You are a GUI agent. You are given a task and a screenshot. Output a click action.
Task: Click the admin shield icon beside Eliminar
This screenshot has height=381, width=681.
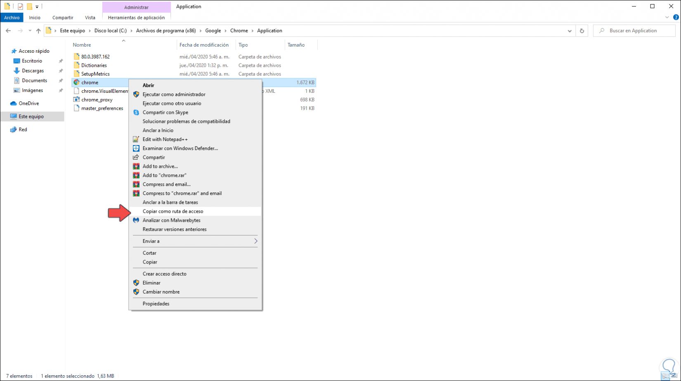136,283
